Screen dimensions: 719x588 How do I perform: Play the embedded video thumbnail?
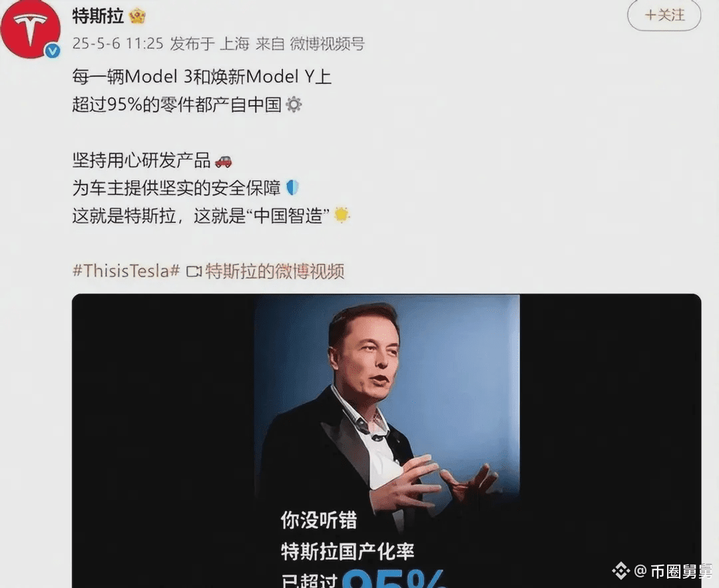click(387, 441)
